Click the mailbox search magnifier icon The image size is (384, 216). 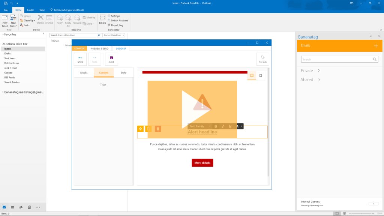pos(99,35)
